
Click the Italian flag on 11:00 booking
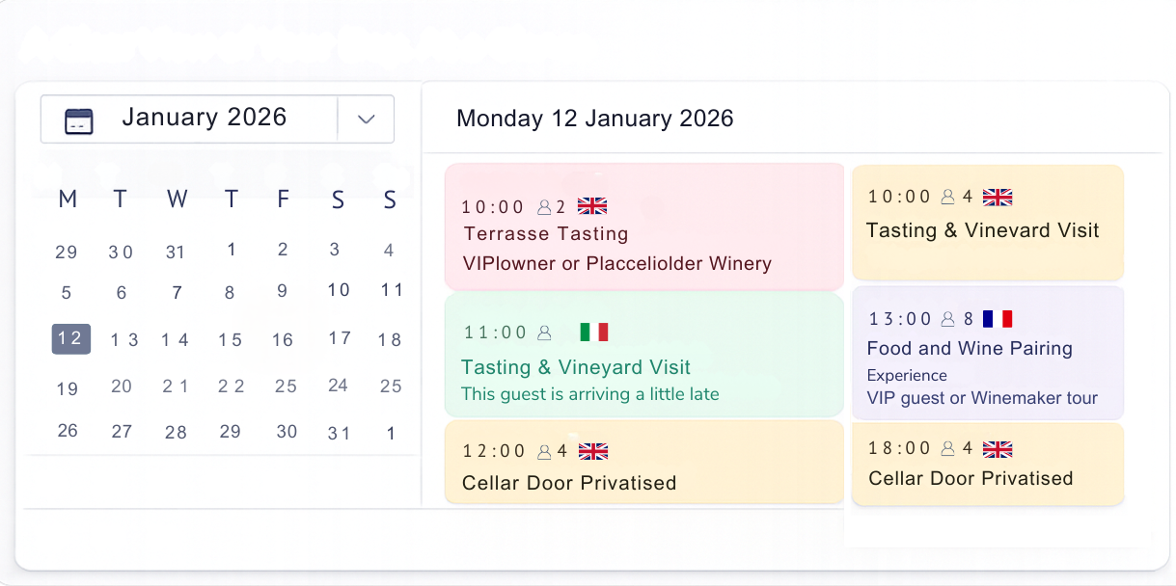[594, 333]
